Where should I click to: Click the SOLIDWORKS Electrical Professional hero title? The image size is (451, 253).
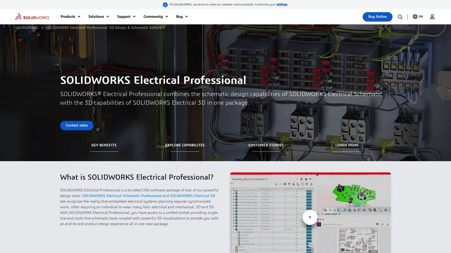coord(153,80)
